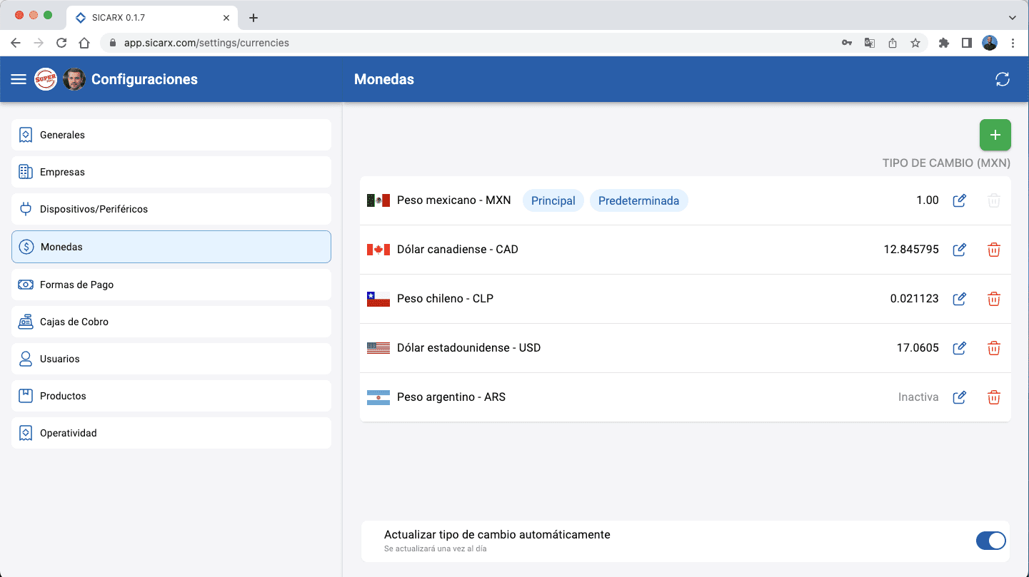Delete the Dólar canadiense currency

coord(993,250)
